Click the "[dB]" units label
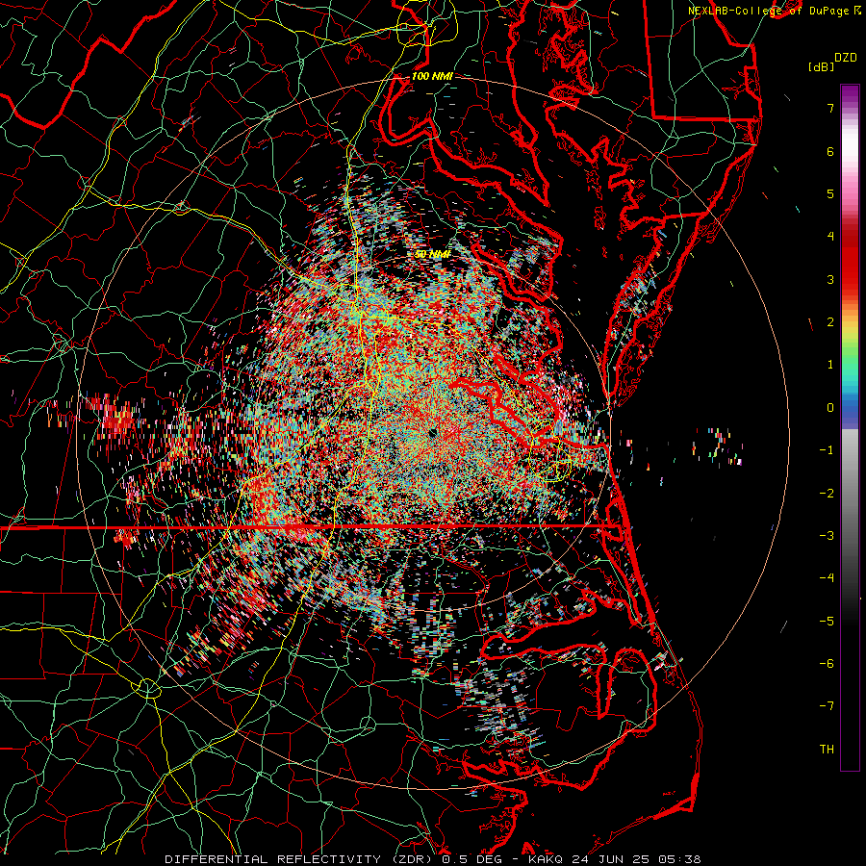This screenshot has height=866, width=866. [x=821, y=66]
